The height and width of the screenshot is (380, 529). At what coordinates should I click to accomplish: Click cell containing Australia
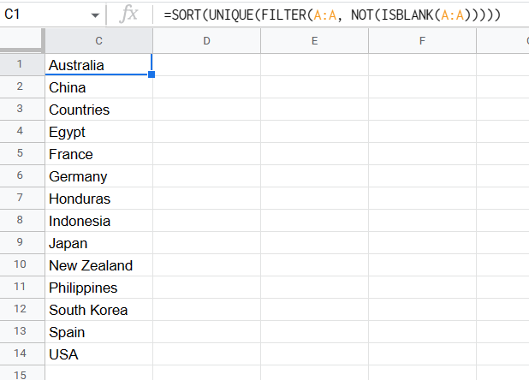pos(98,65)
